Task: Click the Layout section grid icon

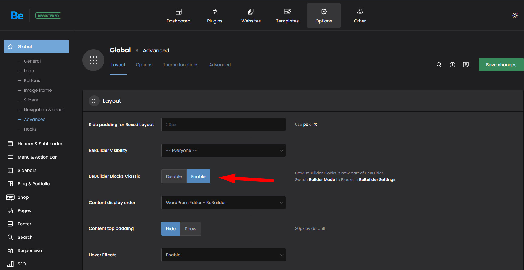Action: tap(94, 101)
